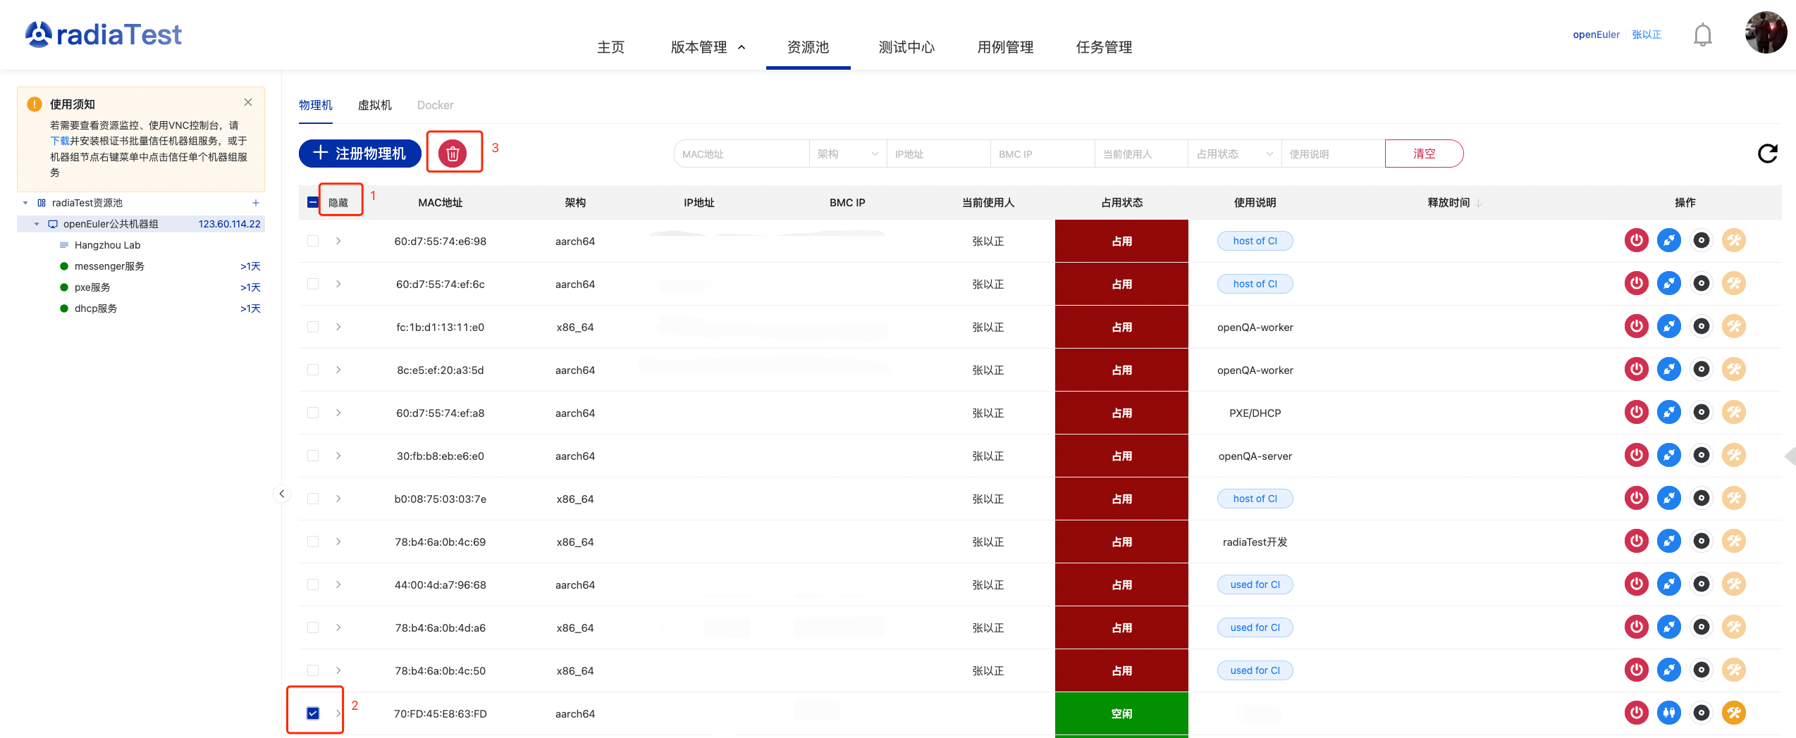This screenshot has height=738, width=1796.
Task: Click the 清空 filter button
Action: click(1424, 154)
